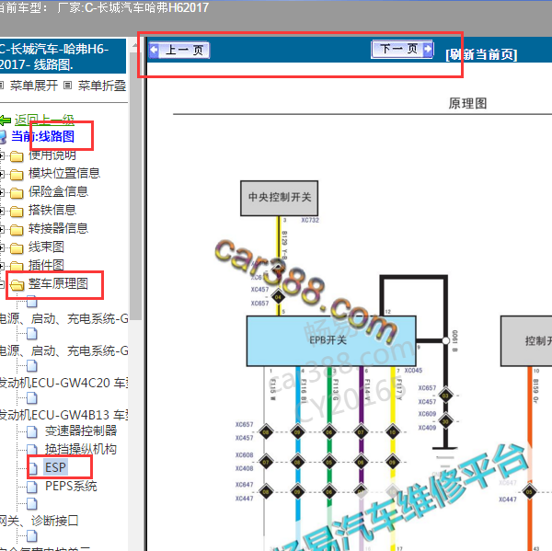The width and height of the screenshot is (552, 551).
Task: Open the 搭铁信息 folder icon
Action: [17, 212]
